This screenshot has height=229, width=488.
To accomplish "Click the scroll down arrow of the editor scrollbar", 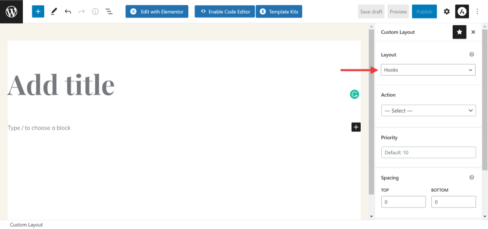I will click(x=371, y=216).
